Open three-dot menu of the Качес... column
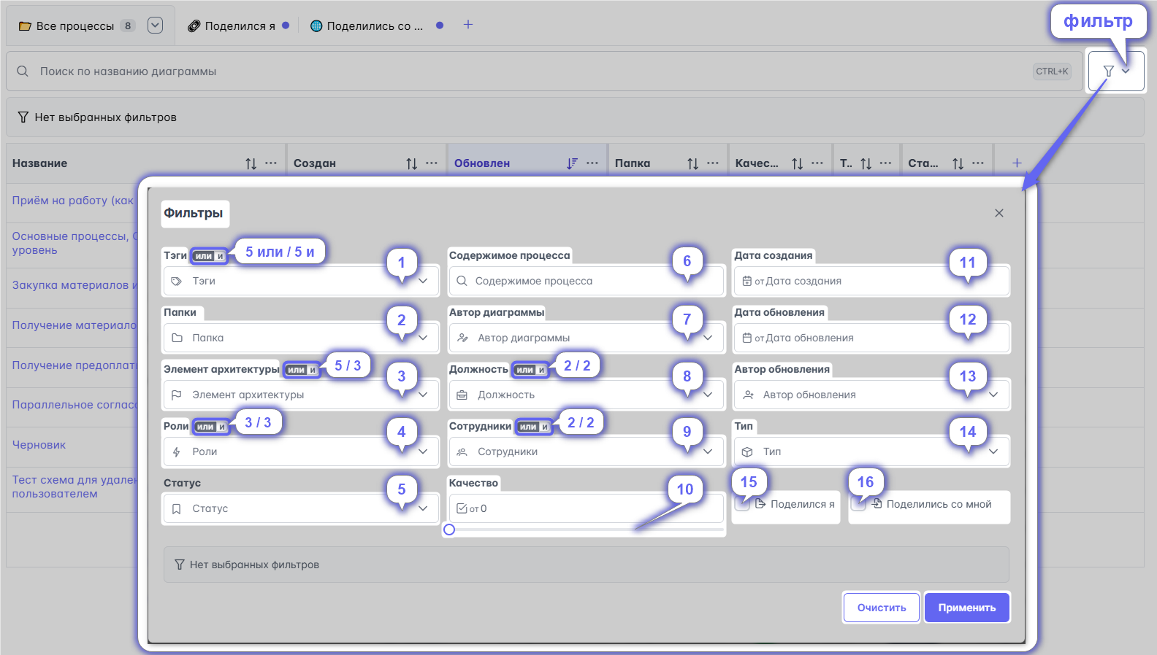Screen dimensions: 1157x655 tap(817, 163)
